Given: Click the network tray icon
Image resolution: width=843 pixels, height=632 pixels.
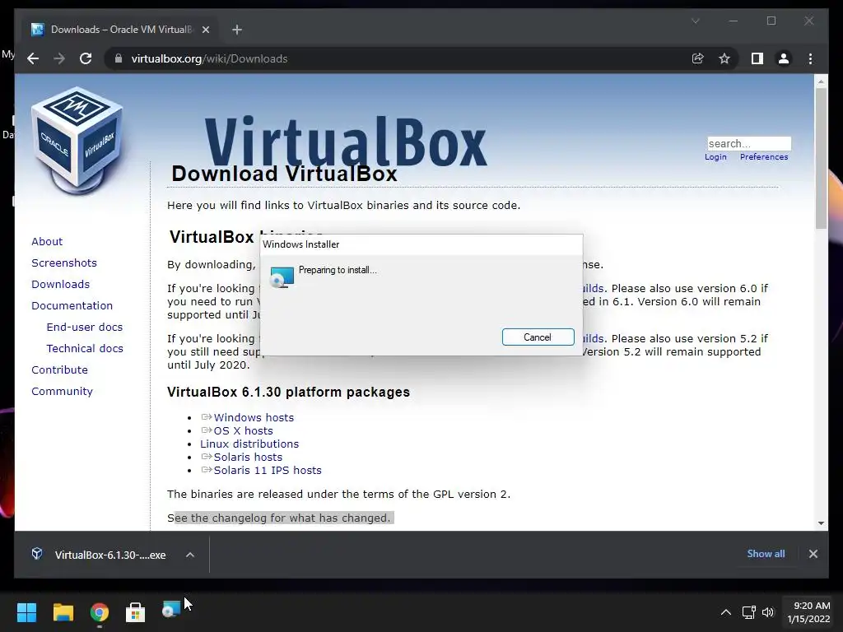Looking at the screenshot, I should [749, 612].
